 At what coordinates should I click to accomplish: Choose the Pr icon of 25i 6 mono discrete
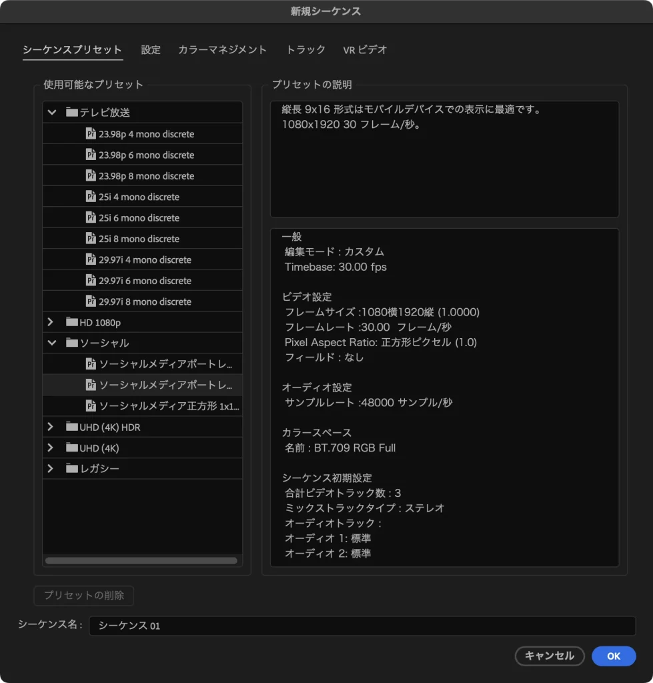91,217
